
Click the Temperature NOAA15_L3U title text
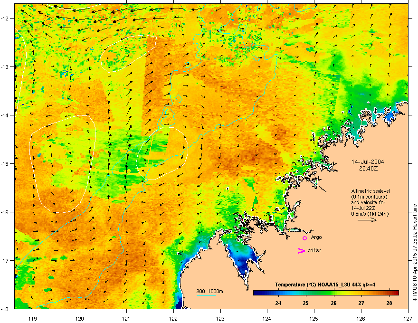click(x=325, y=285)
